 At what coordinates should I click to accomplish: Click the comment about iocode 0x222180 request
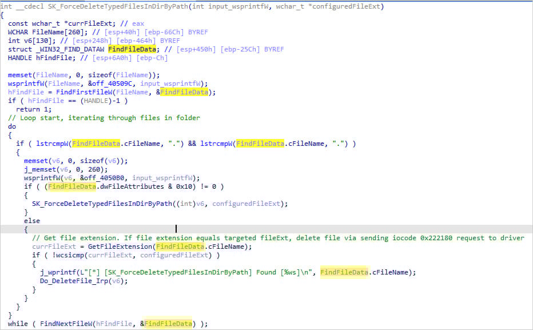278,238
